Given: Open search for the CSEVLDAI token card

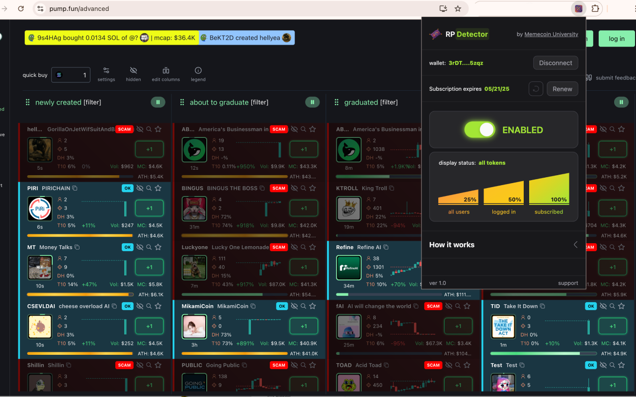Looking at the screenshot, I should point(149,306).
